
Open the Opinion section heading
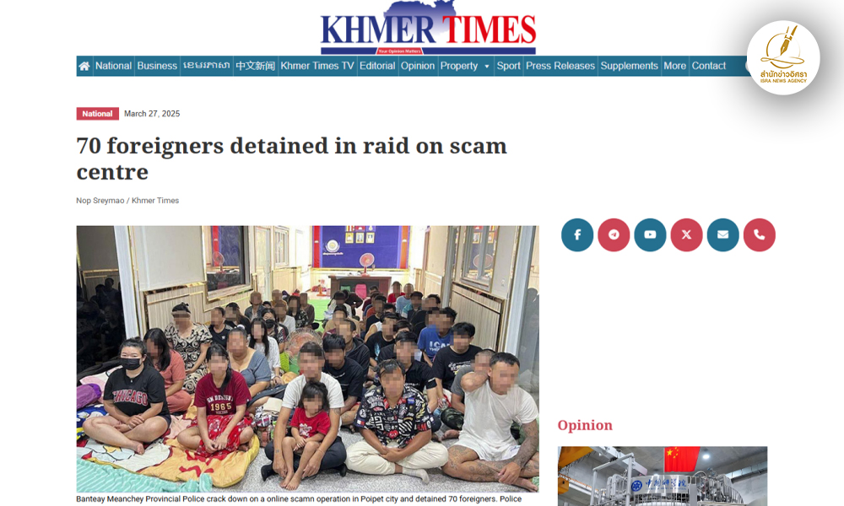coord(585,425)
